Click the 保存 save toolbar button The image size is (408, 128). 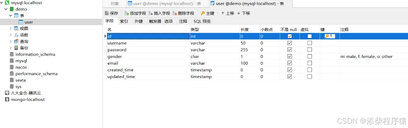point(111,13)
